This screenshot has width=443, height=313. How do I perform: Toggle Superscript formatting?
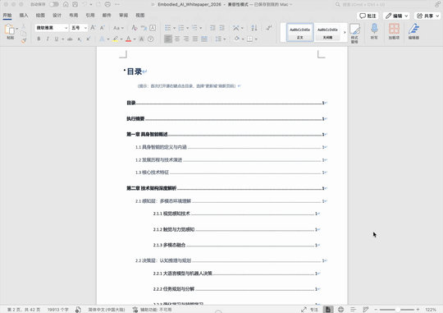(x=88, y=39)
